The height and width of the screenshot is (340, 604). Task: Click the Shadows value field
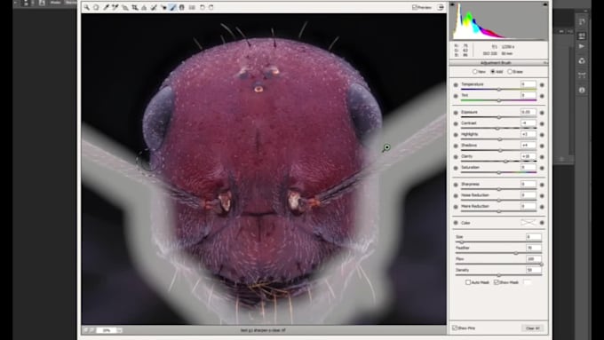[528, 146]
